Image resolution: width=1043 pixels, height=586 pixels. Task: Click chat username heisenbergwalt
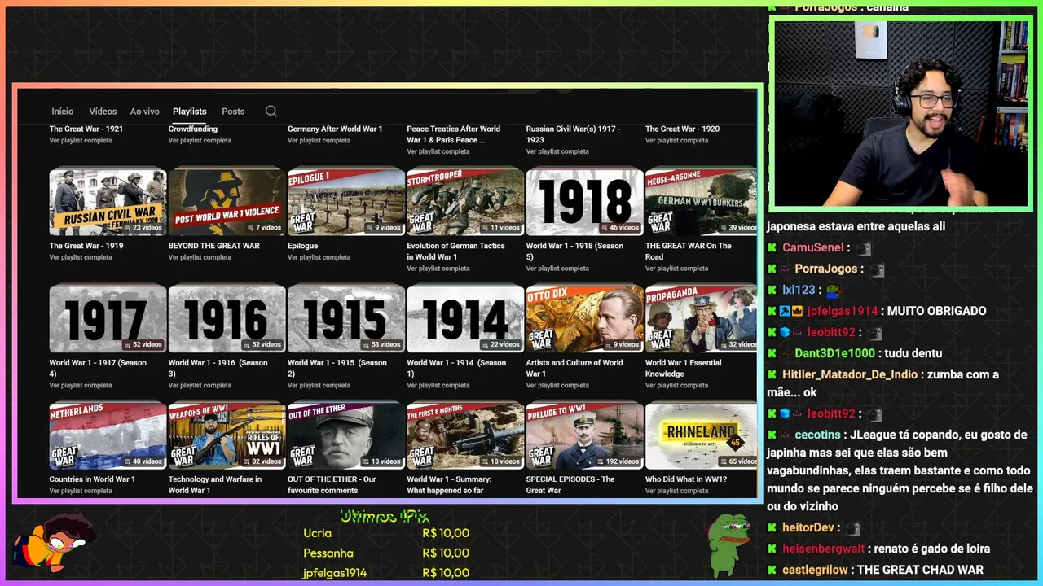pos(823,549)
